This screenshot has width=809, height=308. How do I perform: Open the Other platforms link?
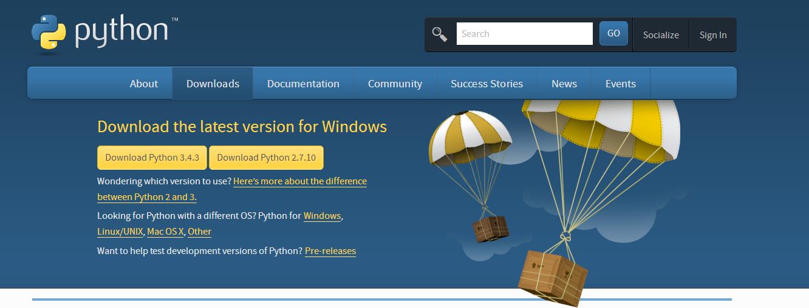point(199,232)
